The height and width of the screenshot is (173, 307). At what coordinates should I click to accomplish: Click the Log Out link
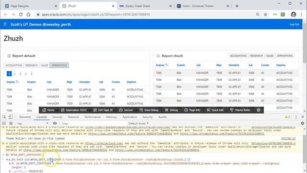point(294,25)
